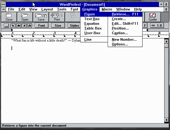Click the vertical scrollbar up arrow
Screen dimensions: 170x130
[166, 41]
